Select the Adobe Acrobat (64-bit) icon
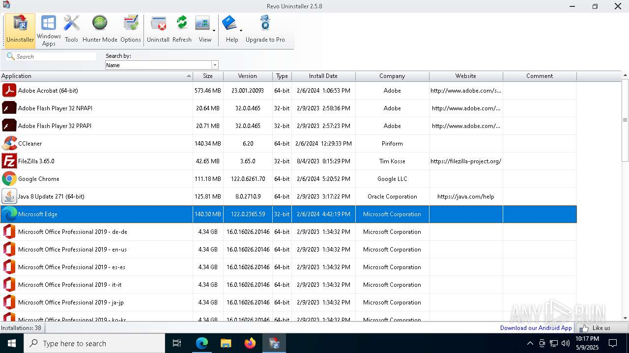Image resolution: width=629 pixels, height=353 pixels. [x=9, y=90]
